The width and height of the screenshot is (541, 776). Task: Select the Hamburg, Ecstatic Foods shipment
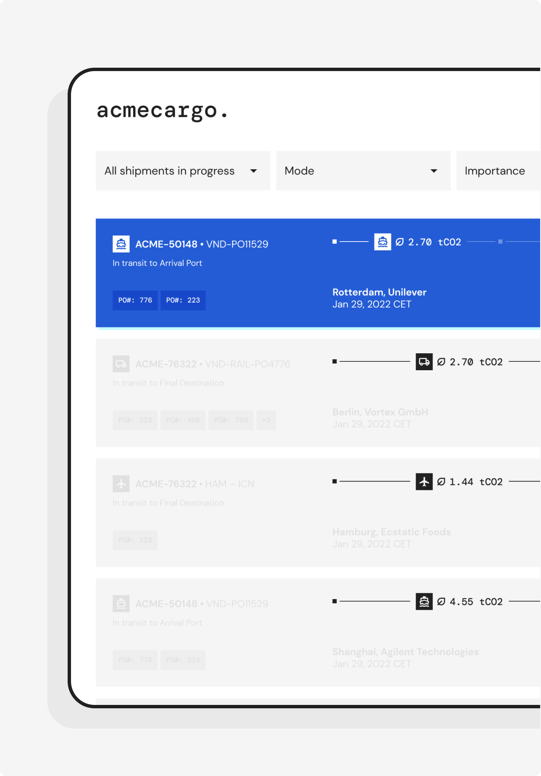pyautogui.click(x=391, y=532)
